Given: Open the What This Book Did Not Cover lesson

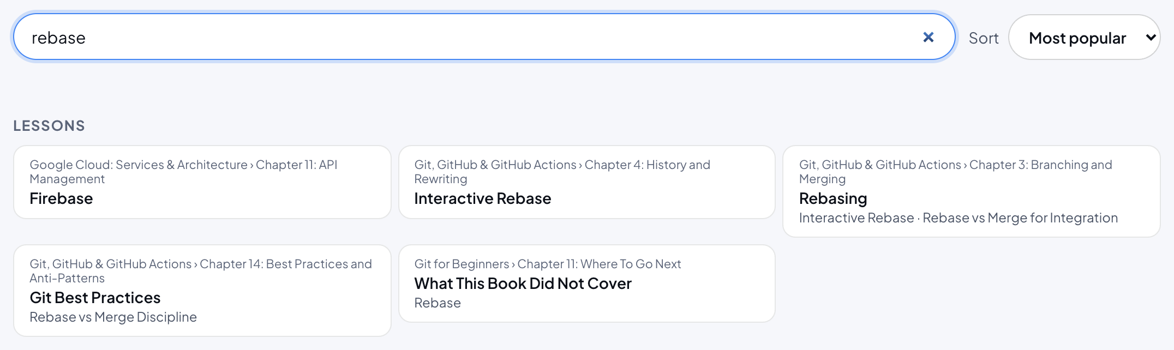Looking at the screenshot, I should coord(587,283).
